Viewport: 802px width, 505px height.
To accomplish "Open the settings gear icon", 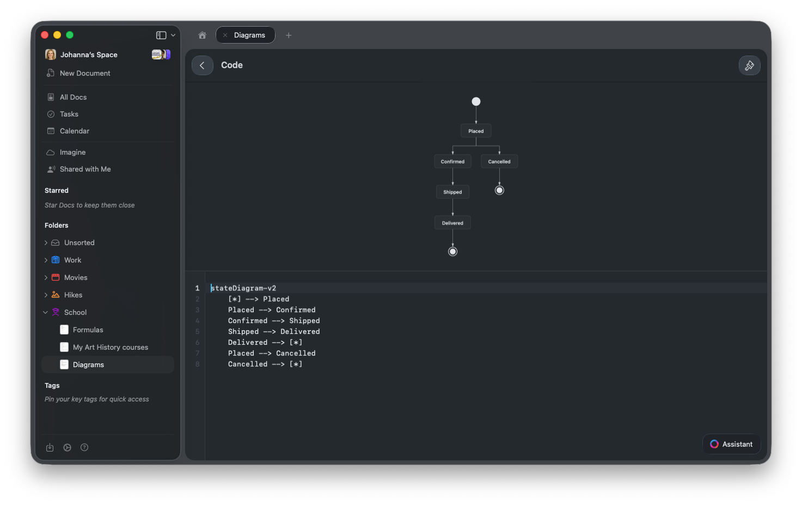I will coord(67,447).
